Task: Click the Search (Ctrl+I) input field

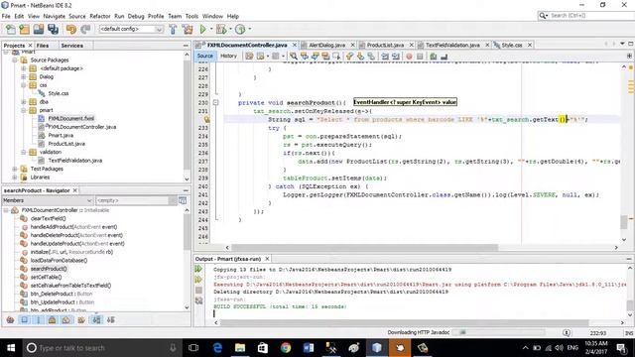Action: point(591,16)
